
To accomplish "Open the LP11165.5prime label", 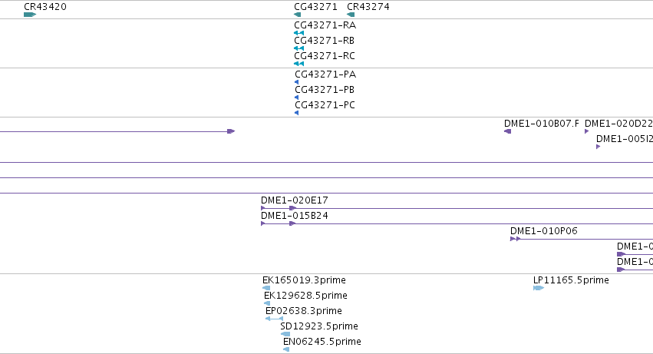I will (x=571, y=280).
